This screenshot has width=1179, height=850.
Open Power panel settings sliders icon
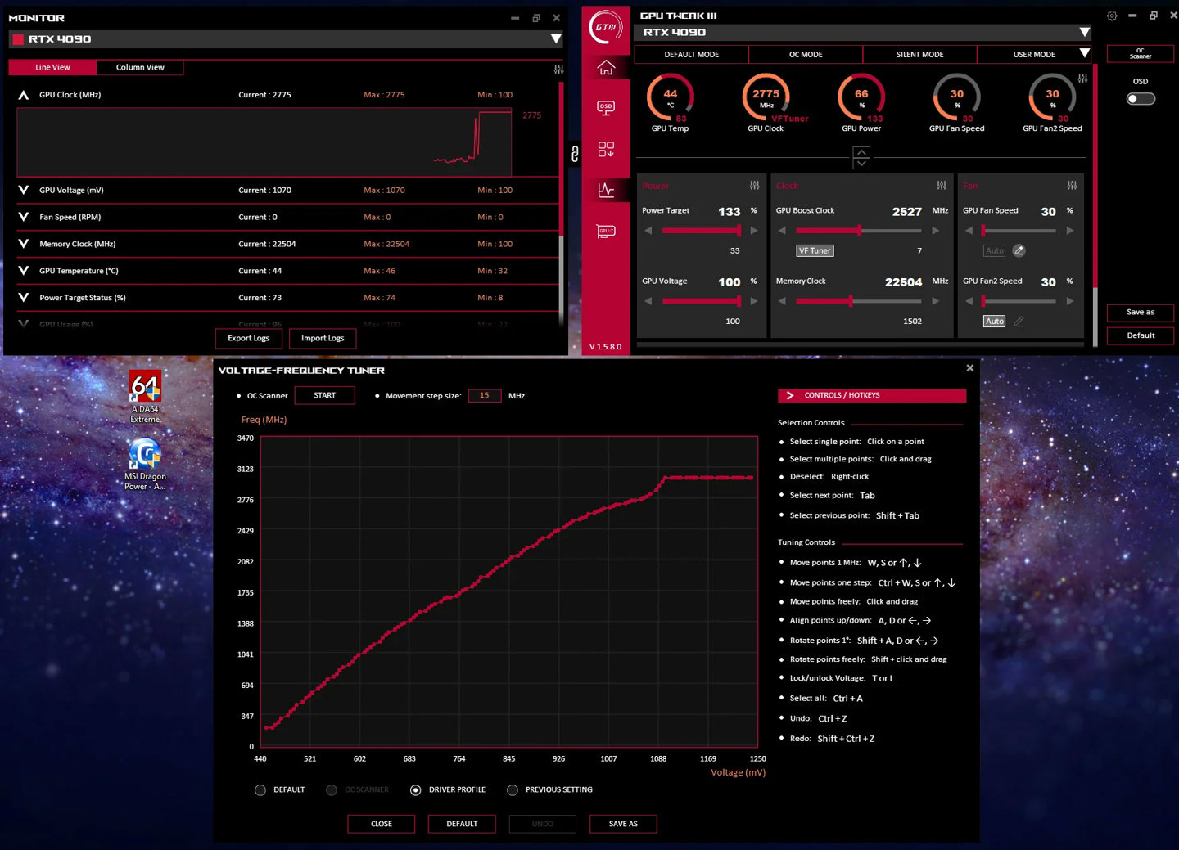[754, 186]
